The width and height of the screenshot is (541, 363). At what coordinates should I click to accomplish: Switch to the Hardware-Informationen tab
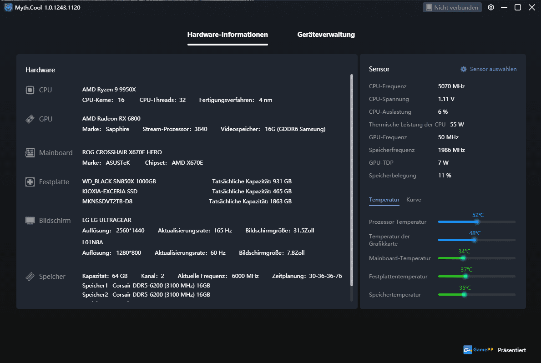click(228, 35)
